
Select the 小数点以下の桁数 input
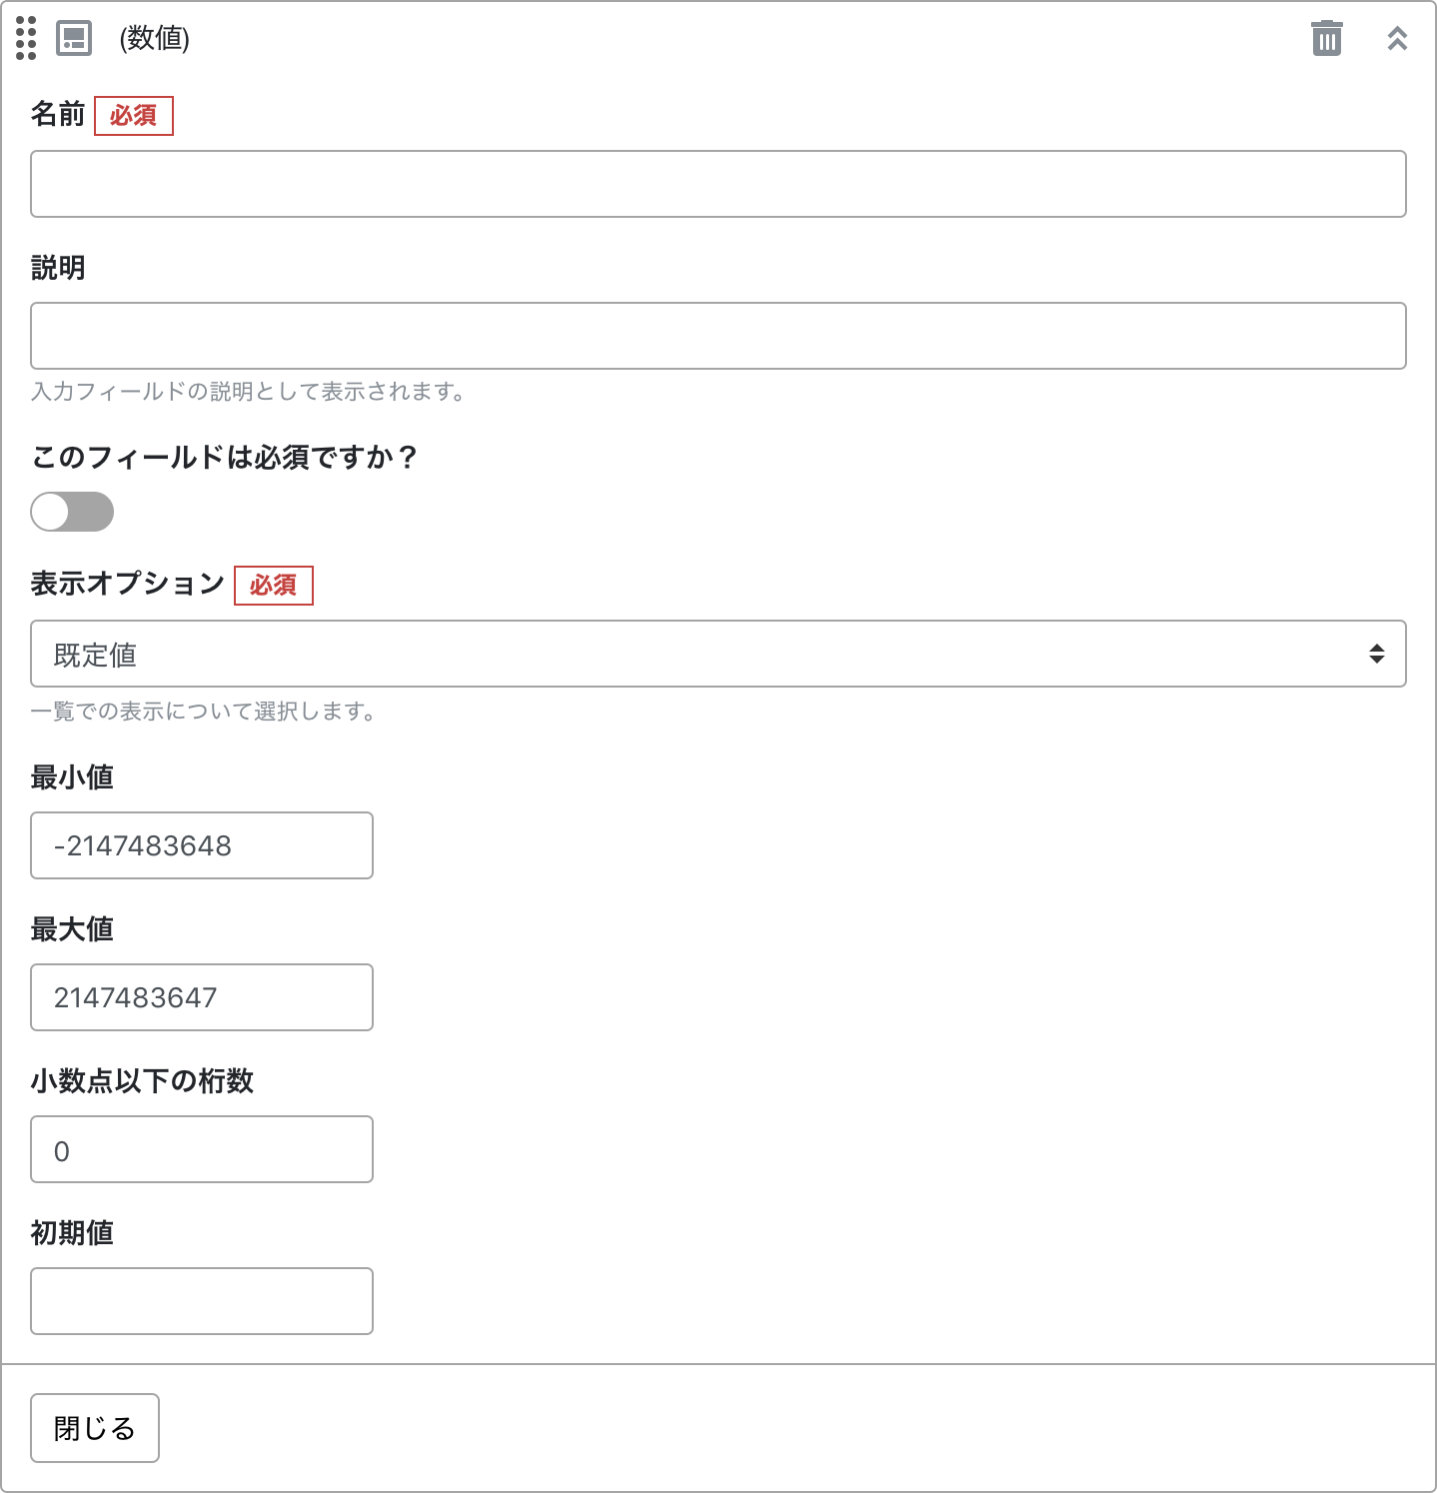[202, 1149]
